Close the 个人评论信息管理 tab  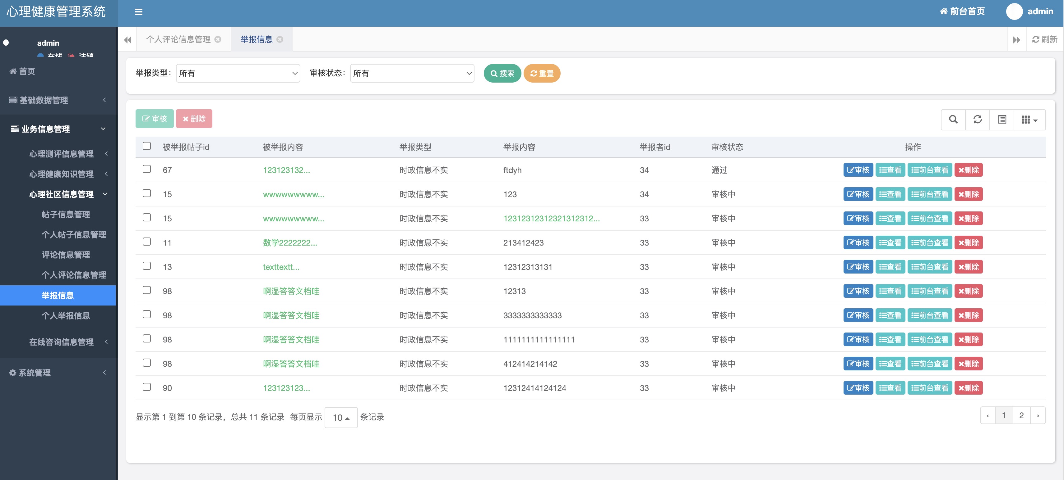[218, 39]
